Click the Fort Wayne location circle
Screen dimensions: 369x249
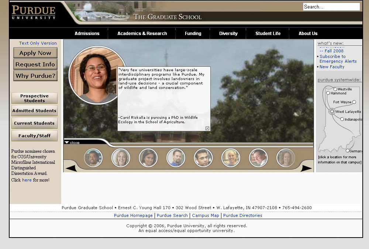click(x=354, y=102)
